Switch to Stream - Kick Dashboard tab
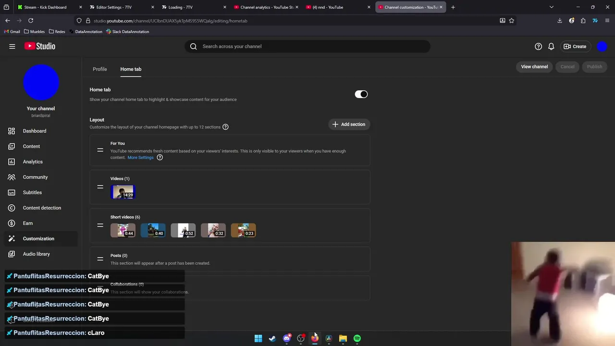615x346 pixels. point(49,7)
